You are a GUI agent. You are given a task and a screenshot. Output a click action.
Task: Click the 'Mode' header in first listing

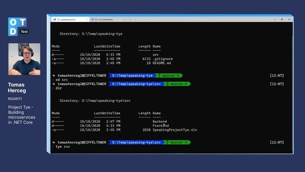click(x=56, y=46)
